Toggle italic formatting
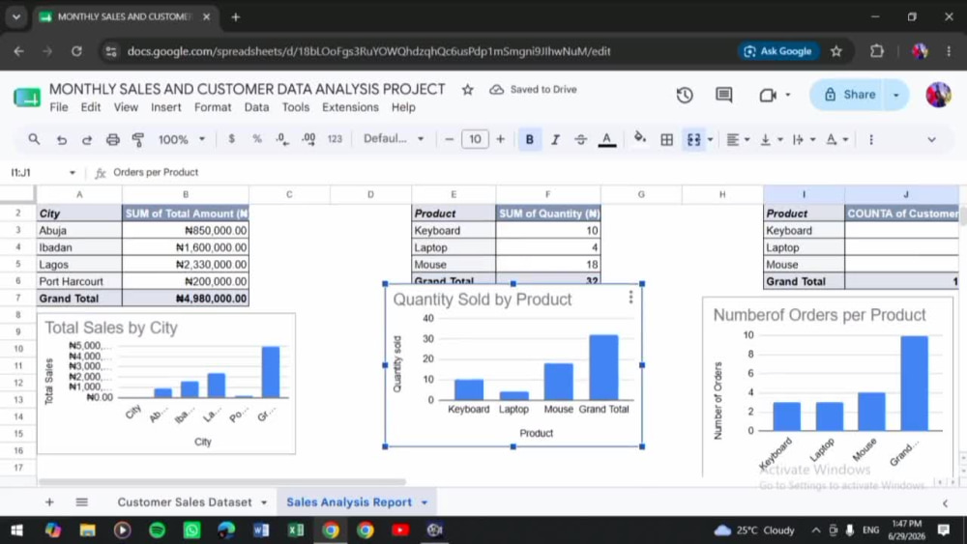Image resolution: width=967 pixels, height=544 pixels. click(555, 140)
